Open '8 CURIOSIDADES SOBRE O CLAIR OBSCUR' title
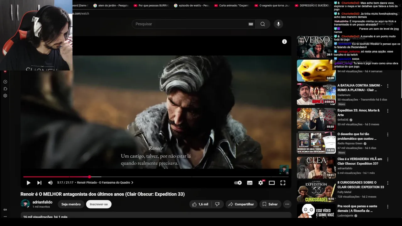The width and height of the screenshot is (402, 226). coord(361,185)
